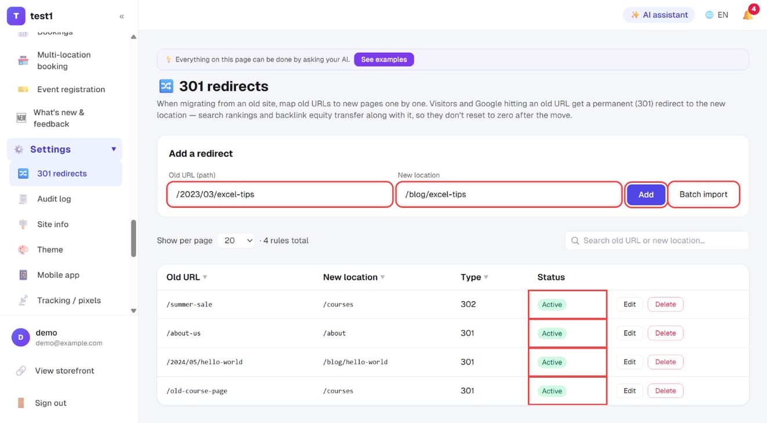This screenshot has width=767, height=423.
Task: Click the globe language icon
Action: pos(709,15)
